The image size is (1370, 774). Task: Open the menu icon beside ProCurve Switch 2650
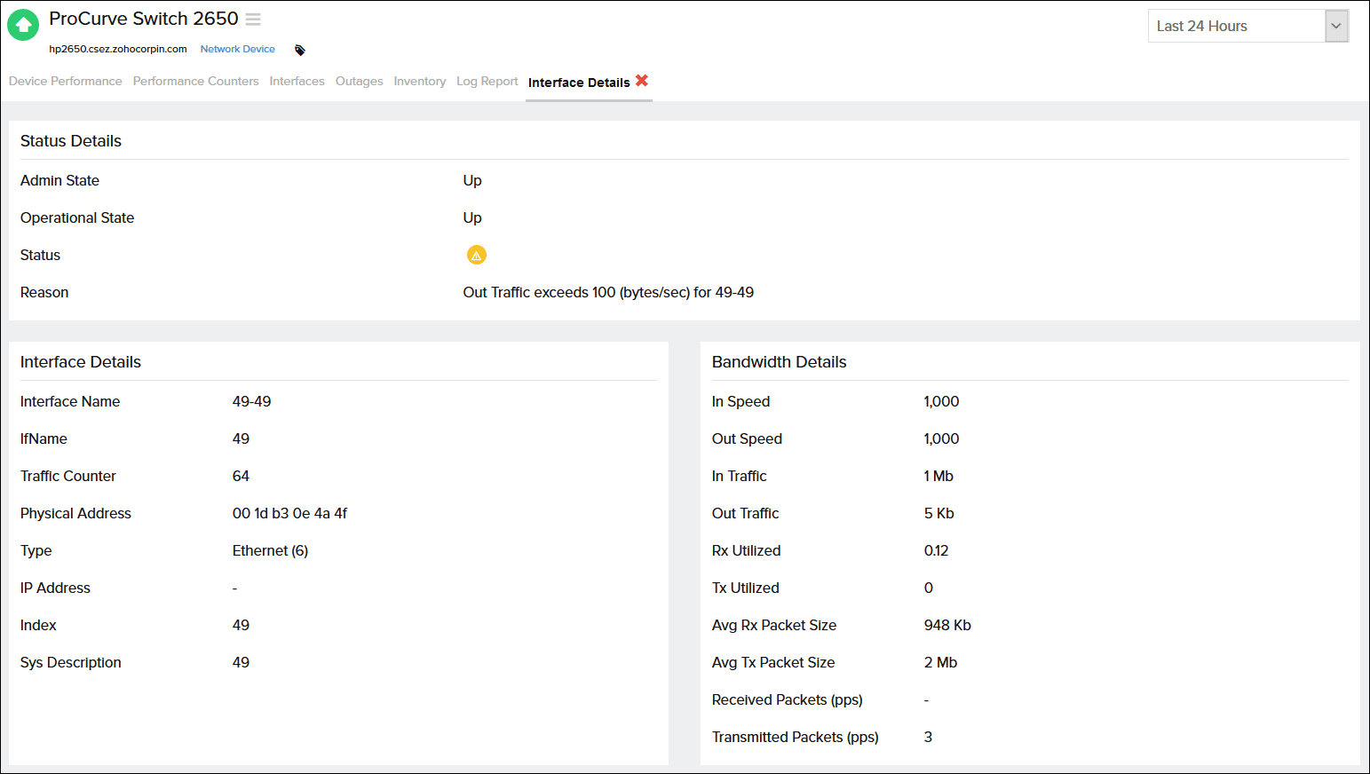(x=253, y=20)
